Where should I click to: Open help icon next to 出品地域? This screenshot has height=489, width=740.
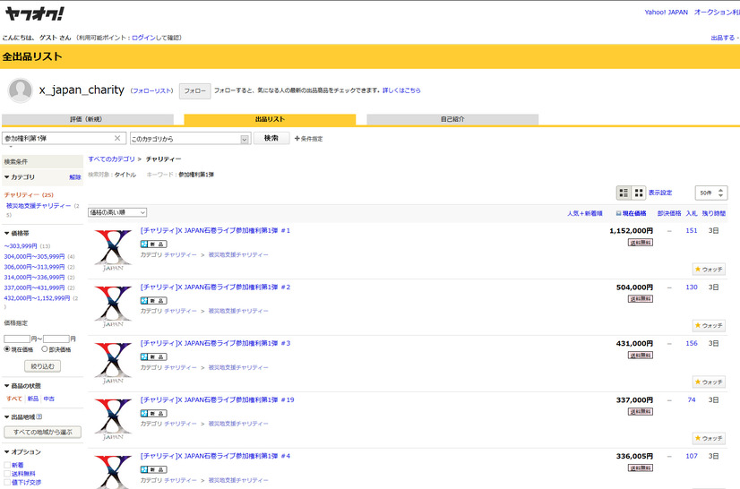tap(39, 416)
